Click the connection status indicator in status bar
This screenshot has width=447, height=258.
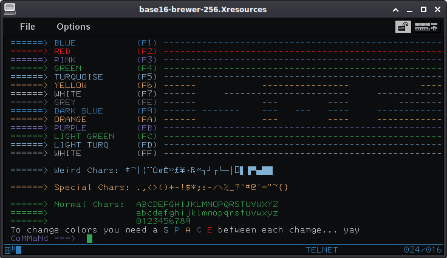pyautogui.click(x=13, y=250)
